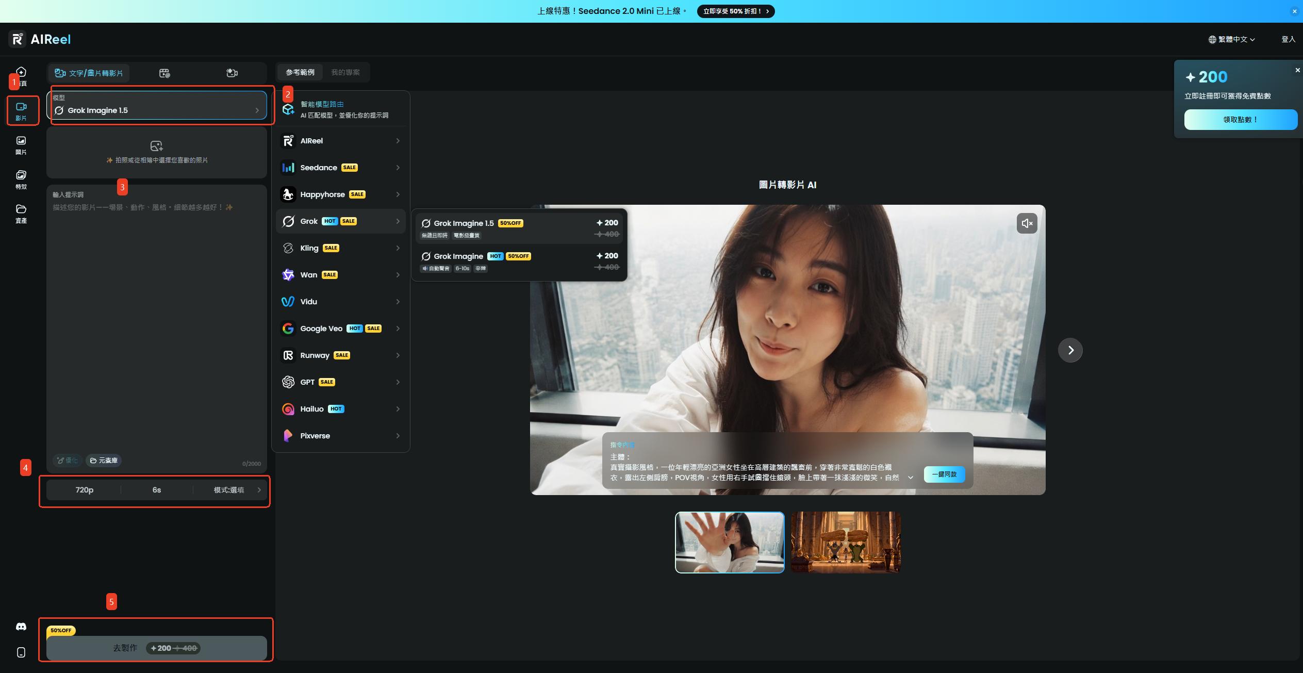Close the +200 points popup

click(x=1297, y=70)
